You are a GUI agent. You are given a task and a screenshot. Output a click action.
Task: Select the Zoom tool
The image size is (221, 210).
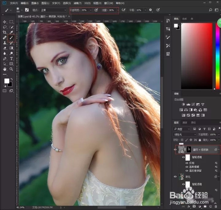pyautogui.click(x=11, y=69)
